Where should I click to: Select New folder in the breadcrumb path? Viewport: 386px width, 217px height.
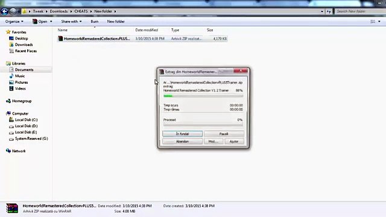pos(103,11)
